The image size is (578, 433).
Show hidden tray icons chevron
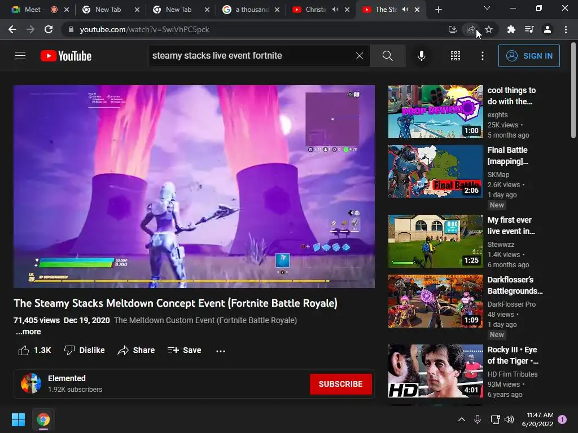point(462,419)
